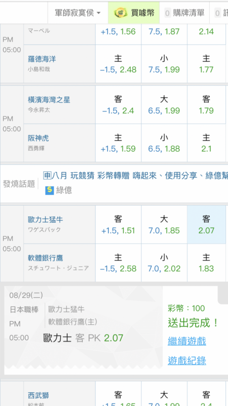
Task: Toggle the highlighted 歐力士猛牛 客 2.07 pick
Action: click(206, 225)
